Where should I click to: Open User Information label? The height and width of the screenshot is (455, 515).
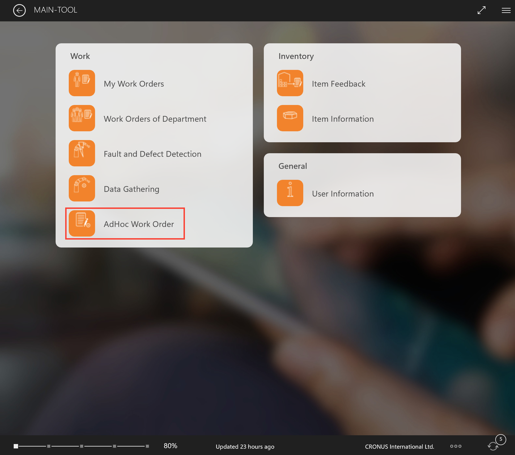click(x=343, y=194)
